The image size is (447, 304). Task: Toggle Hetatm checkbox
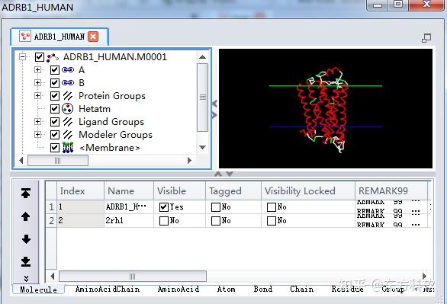[55, 109]
